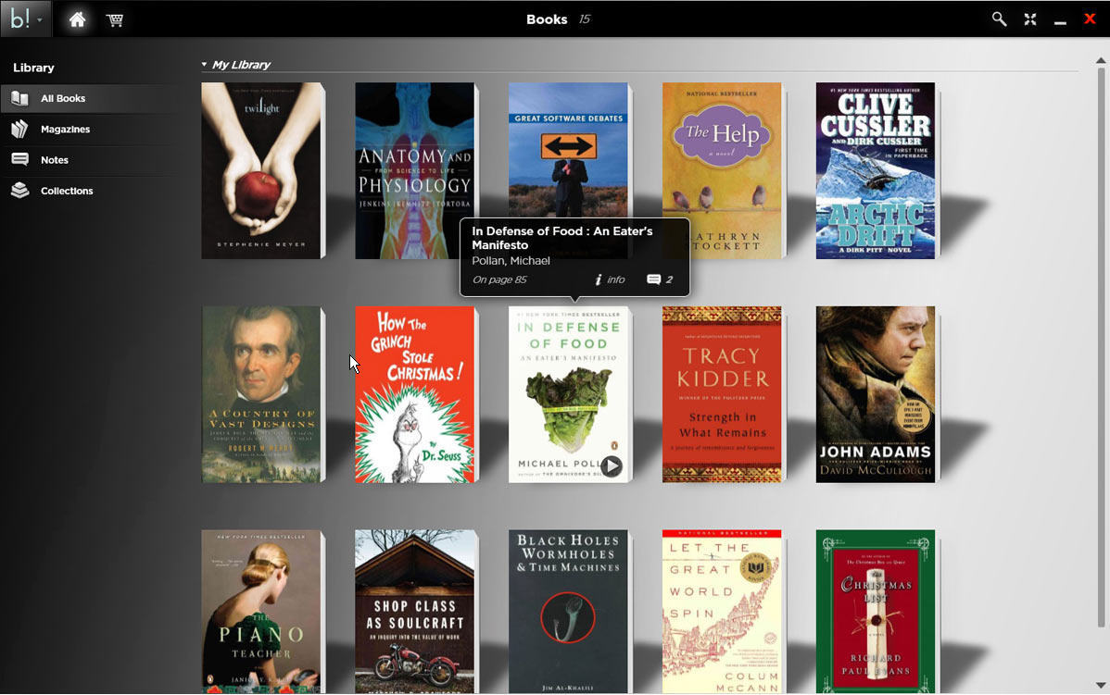Open the Twilight book cover
This screenshot has height=695, width=1110.
pos(261,170)
